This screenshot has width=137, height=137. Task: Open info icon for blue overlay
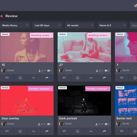point(20,131)
